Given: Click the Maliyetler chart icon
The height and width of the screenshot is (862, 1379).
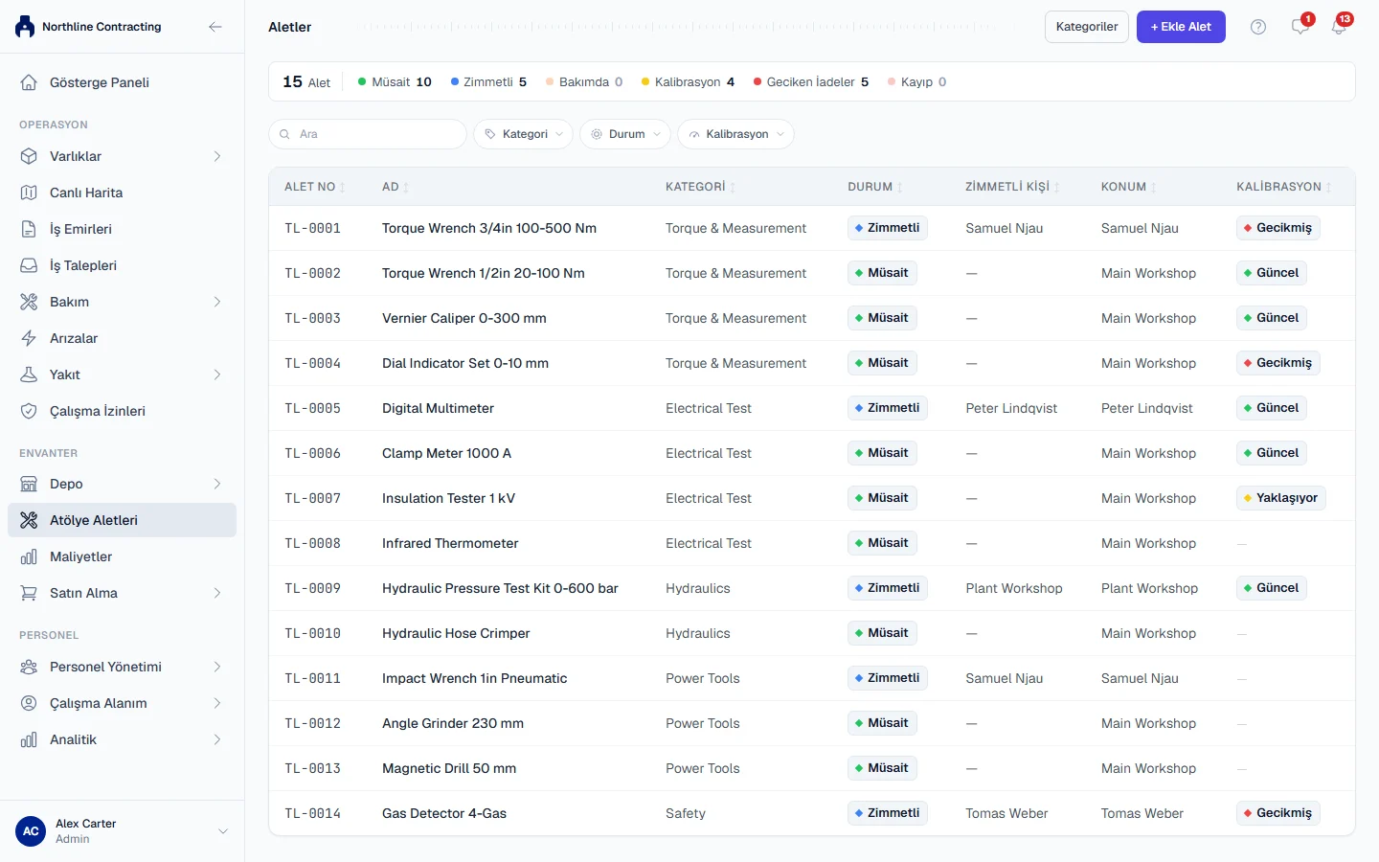Looking at the screenshot, I should click(x=29, y=556).
